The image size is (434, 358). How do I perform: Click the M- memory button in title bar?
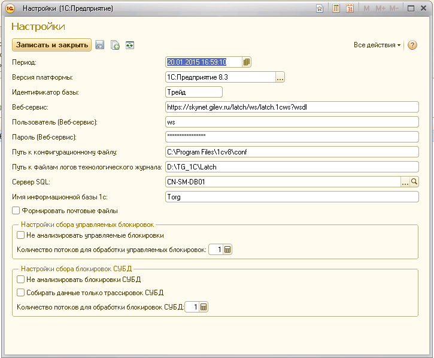tap(394, 8)
